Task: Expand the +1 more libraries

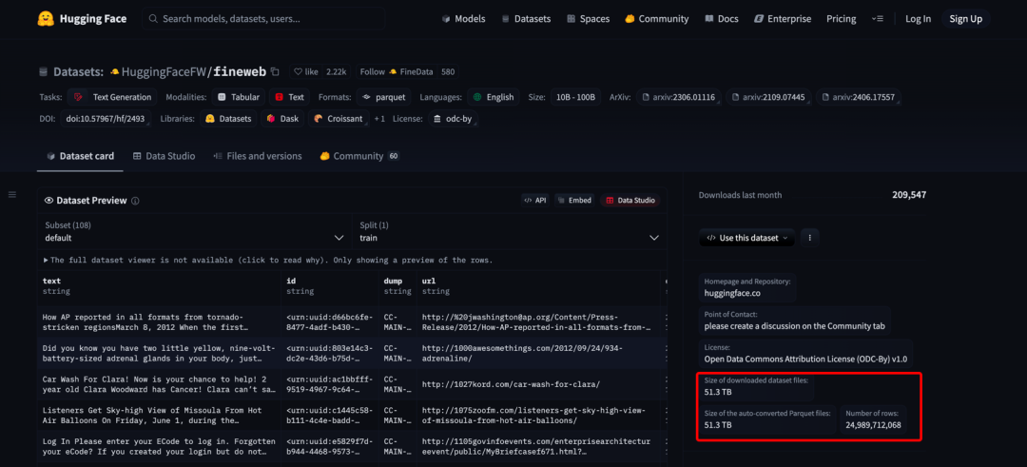Action: coord(379,119)
